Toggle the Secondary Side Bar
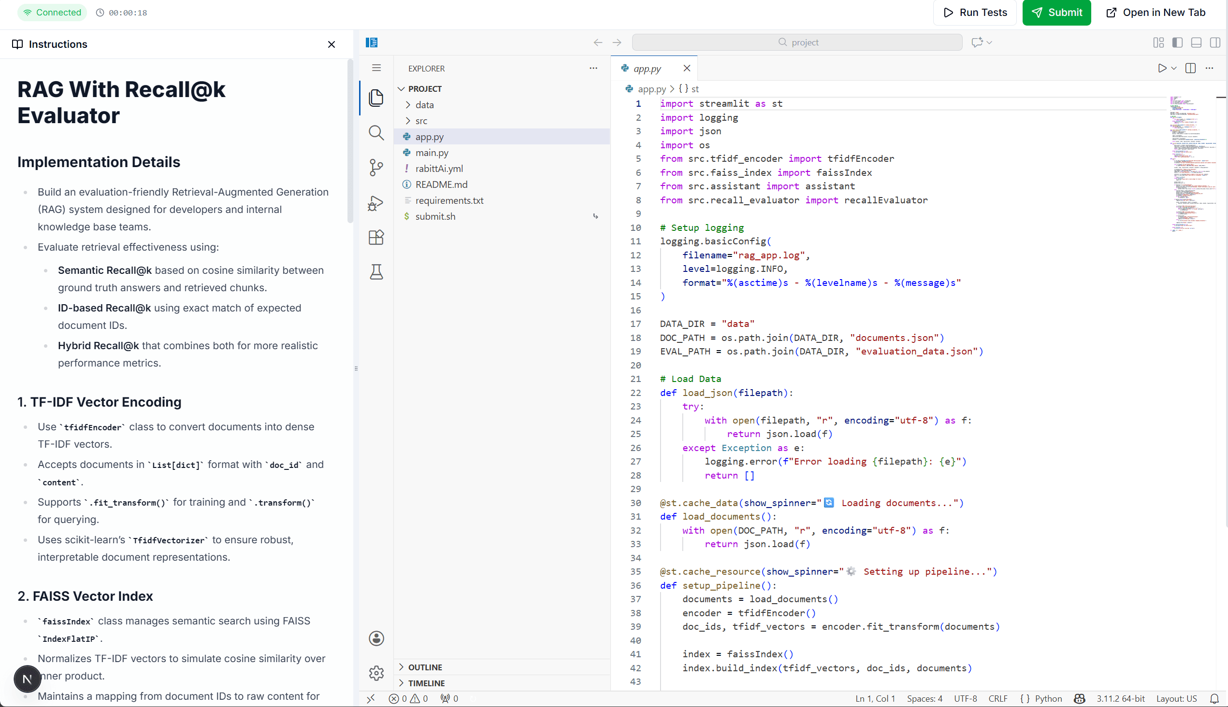Viewport: 1228px width, 707px height. pos(1215,42)
